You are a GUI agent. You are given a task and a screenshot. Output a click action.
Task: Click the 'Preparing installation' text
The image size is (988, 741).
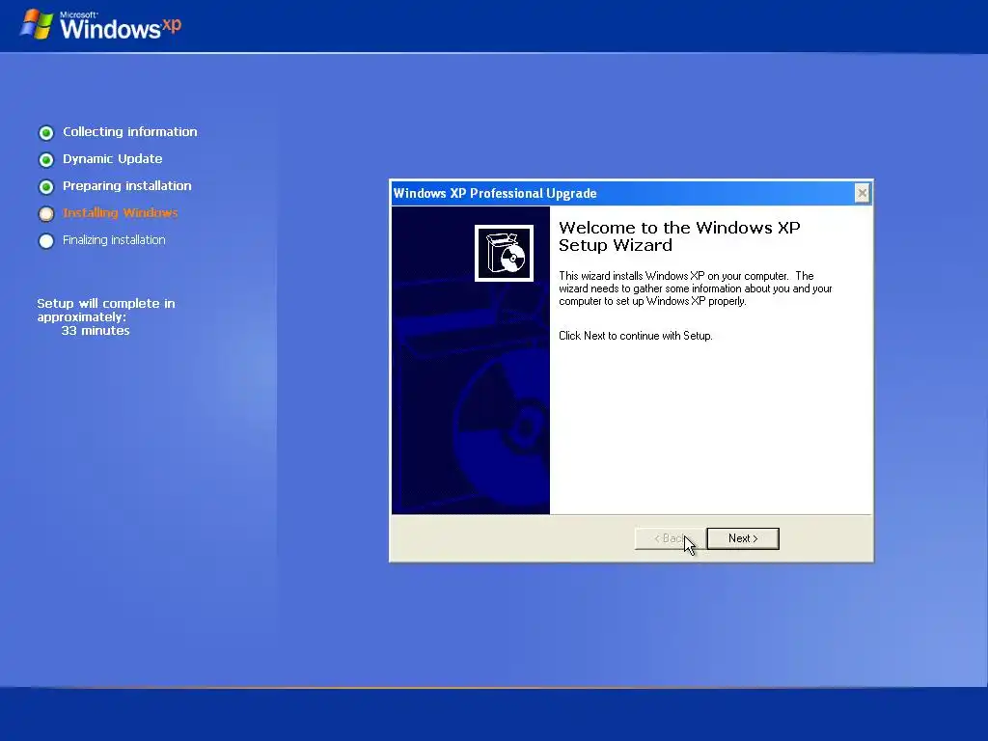126,186
